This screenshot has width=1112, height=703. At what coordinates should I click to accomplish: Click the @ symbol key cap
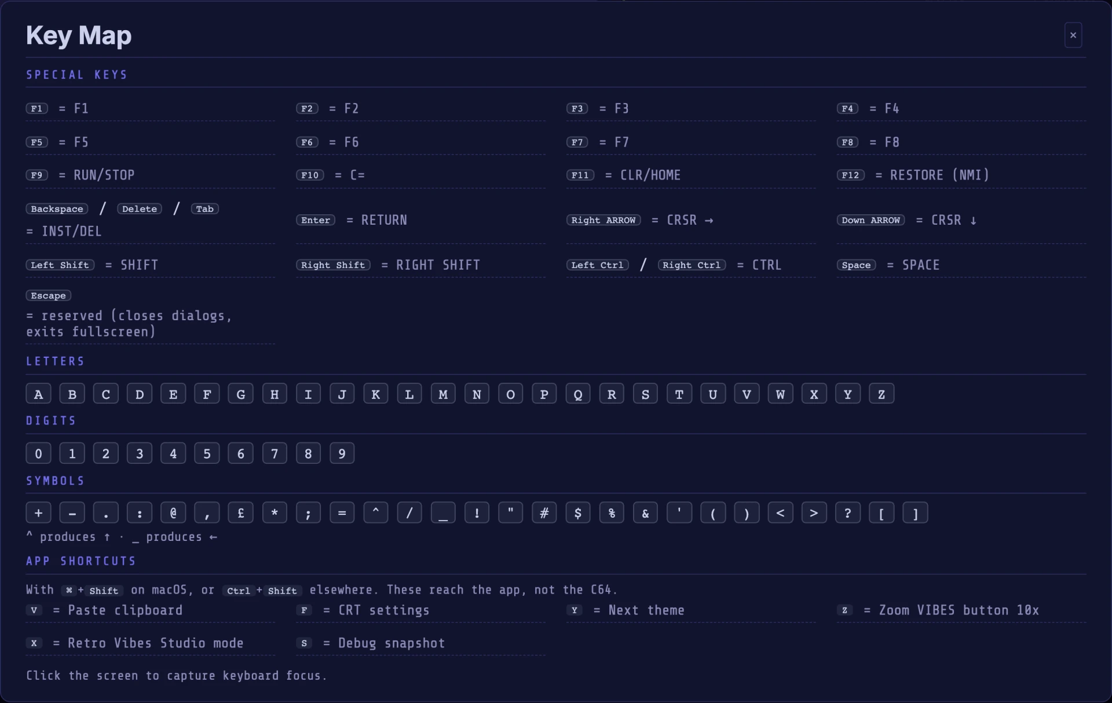pyautogui.click(x=173, y=512)
